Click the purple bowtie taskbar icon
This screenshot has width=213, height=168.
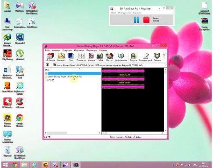[x=65, y=165]
